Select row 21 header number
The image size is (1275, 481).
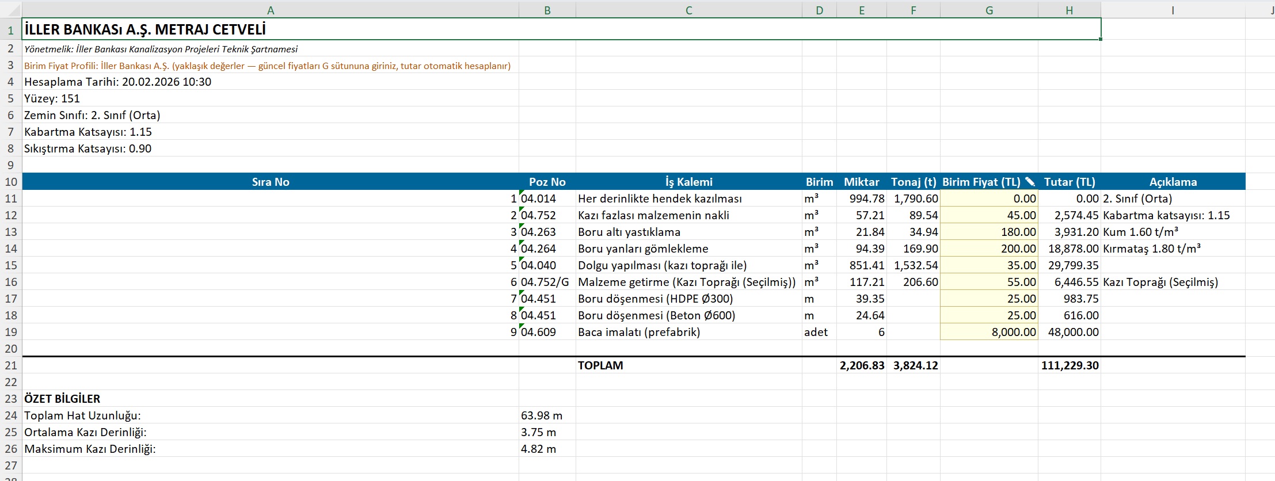(11, 365)
